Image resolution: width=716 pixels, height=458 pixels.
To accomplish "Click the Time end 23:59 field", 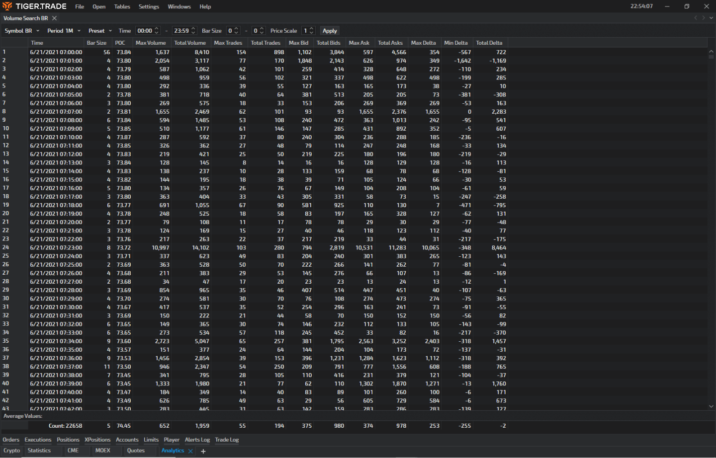I will (x=181, y=31).
